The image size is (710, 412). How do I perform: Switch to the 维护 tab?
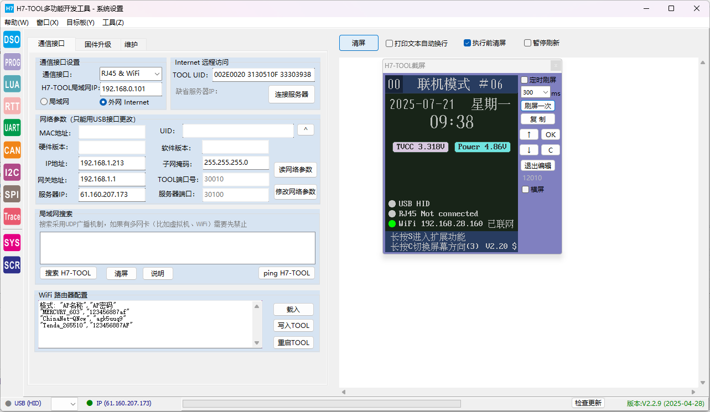(131, 45)
